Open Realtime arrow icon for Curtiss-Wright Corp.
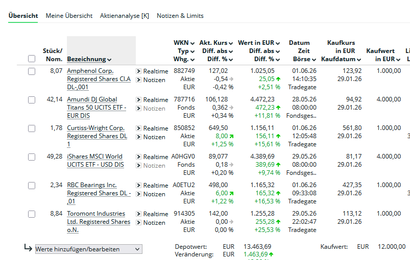Viewport: 410px width, 260px height. tap(138, 128)
